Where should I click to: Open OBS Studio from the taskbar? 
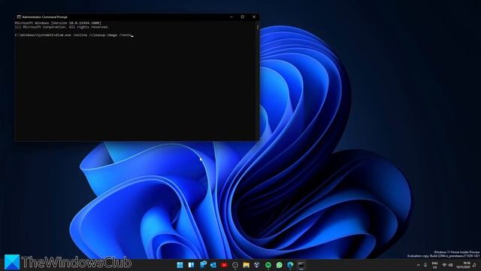pos(235,265)
